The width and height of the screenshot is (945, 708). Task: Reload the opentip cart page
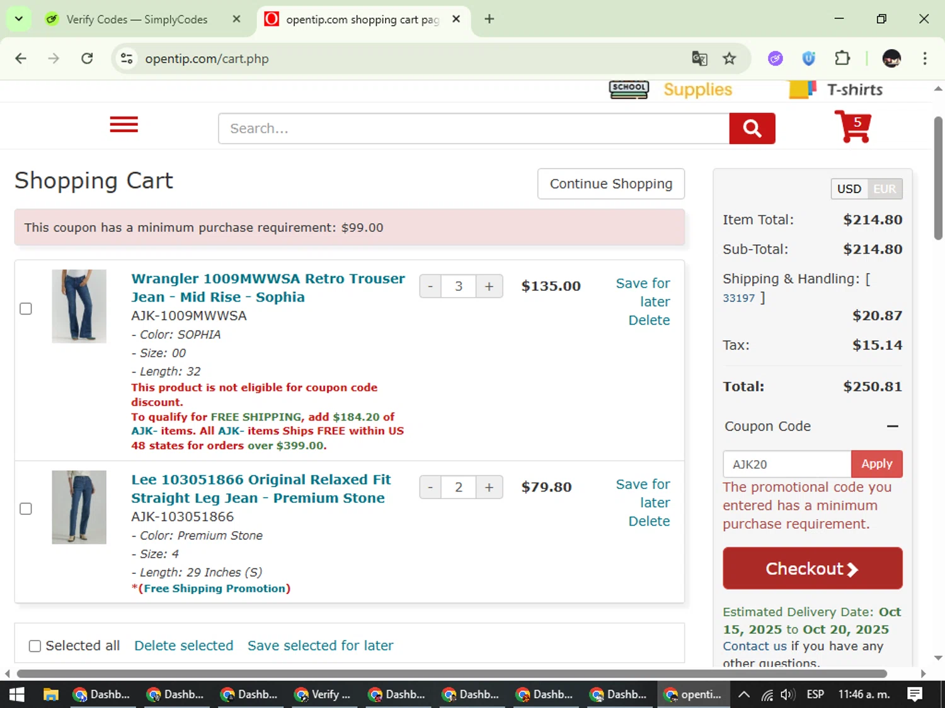(87, 59)
